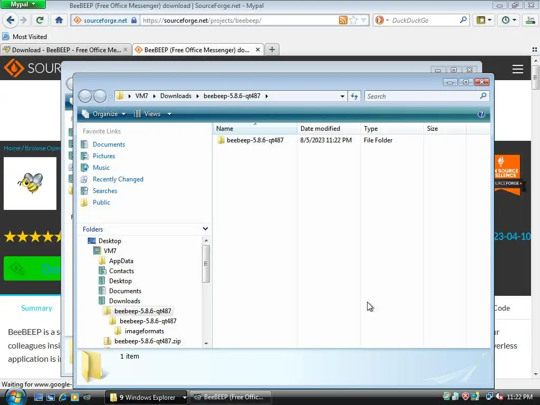Viewport: 540px width, 405px height.
Task: Expand breadcrumb arrow after Downloads
Action: [197, 96]
